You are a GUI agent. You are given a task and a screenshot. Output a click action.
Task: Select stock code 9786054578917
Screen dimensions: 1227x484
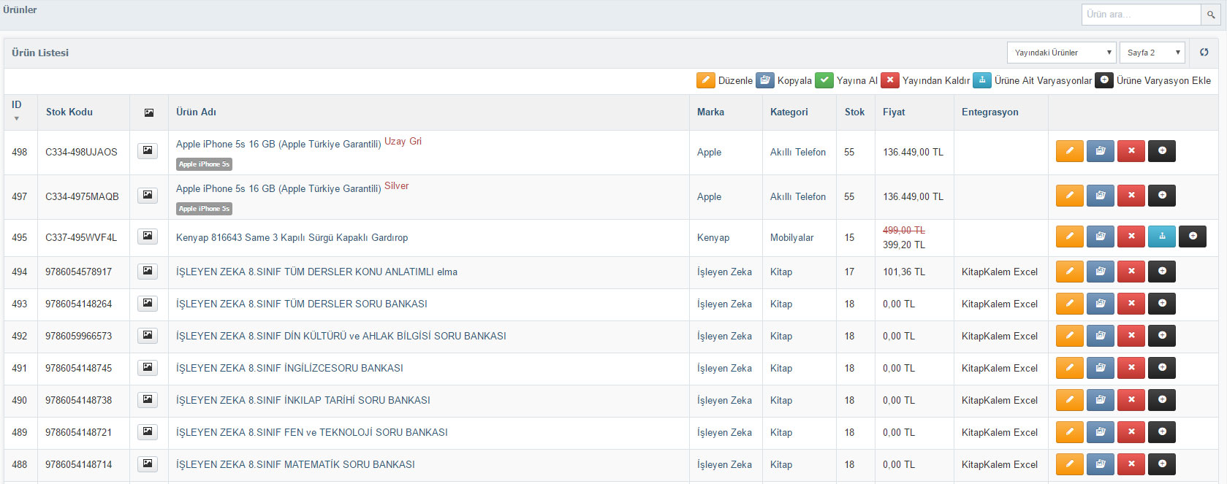(x=78, y=272)
